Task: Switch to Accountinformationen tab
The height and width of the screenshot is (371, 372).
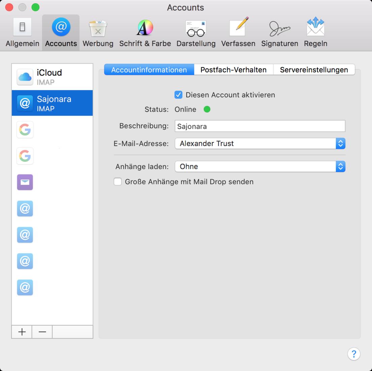Action: point(149,70)
